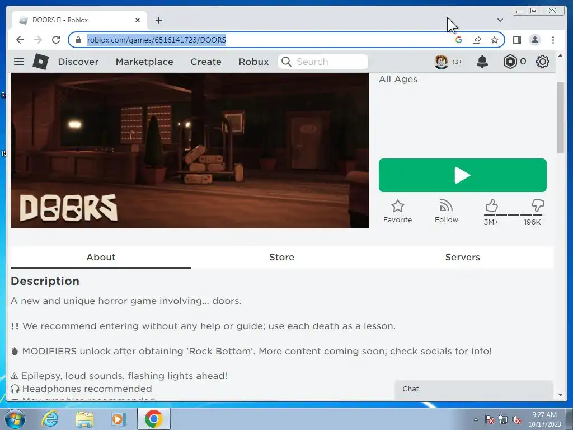Open the Action Center flag tray icon
Screen dimensions: 573x430
(x=490, y=419)
